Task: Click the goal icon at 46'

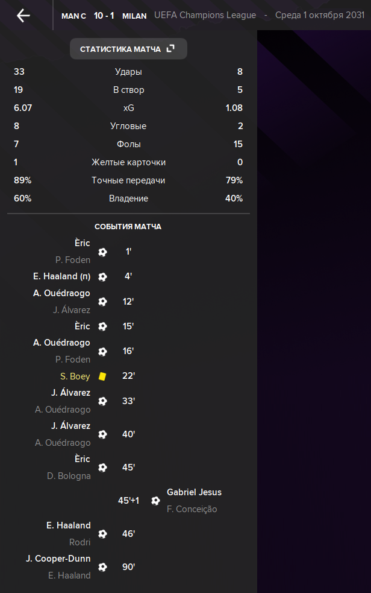Action: point(102,534)
